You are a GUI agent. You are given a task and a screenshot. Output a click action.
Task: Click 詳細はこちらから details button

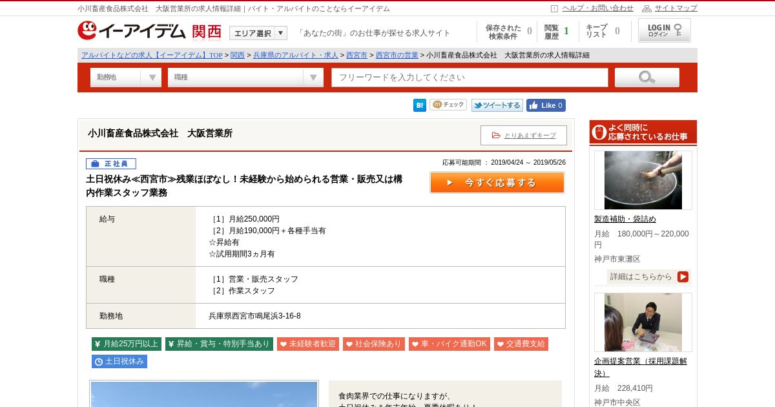click(x=649, y=277)
